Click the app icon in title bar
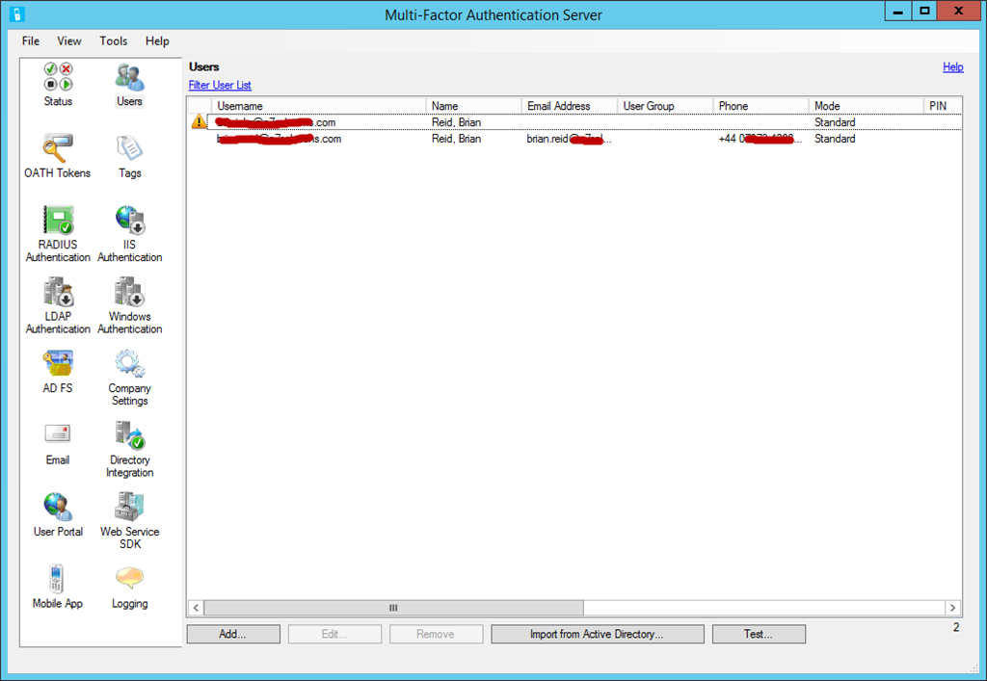987x681 pixels. pyautogui.click(x=17, y=13)
